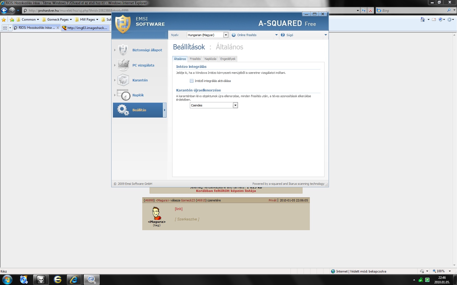Select the RIOS: Hozzászólás írása browser tab
Viewport: 457px width, 285px height.
pyautogui.click(x=36, y=28)
